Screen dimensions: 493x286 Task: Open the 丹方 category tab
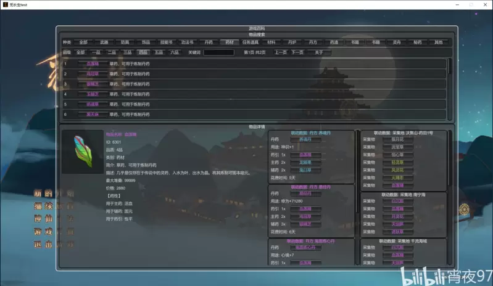pos(313,42)
